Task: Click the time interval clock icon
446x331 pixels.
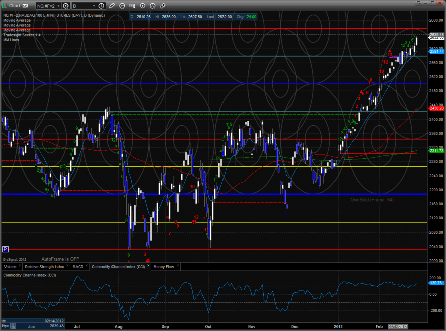Action: coord(102,6)
